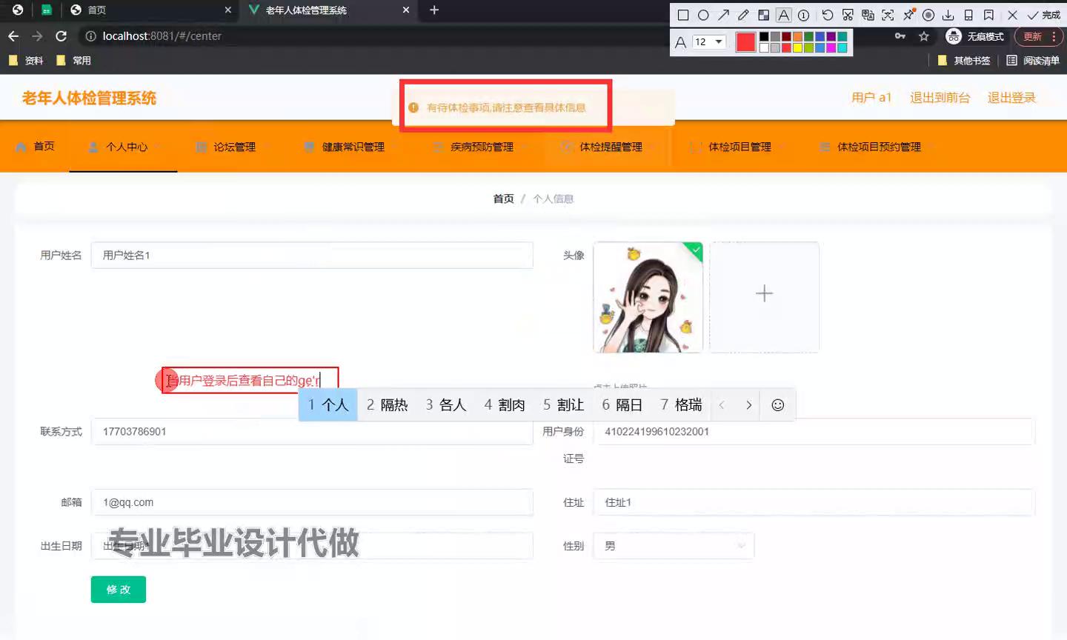This screenshot has height=640, width=1067.
Task: Click the plus box to upload avatar
Action: tap(764, 294)
